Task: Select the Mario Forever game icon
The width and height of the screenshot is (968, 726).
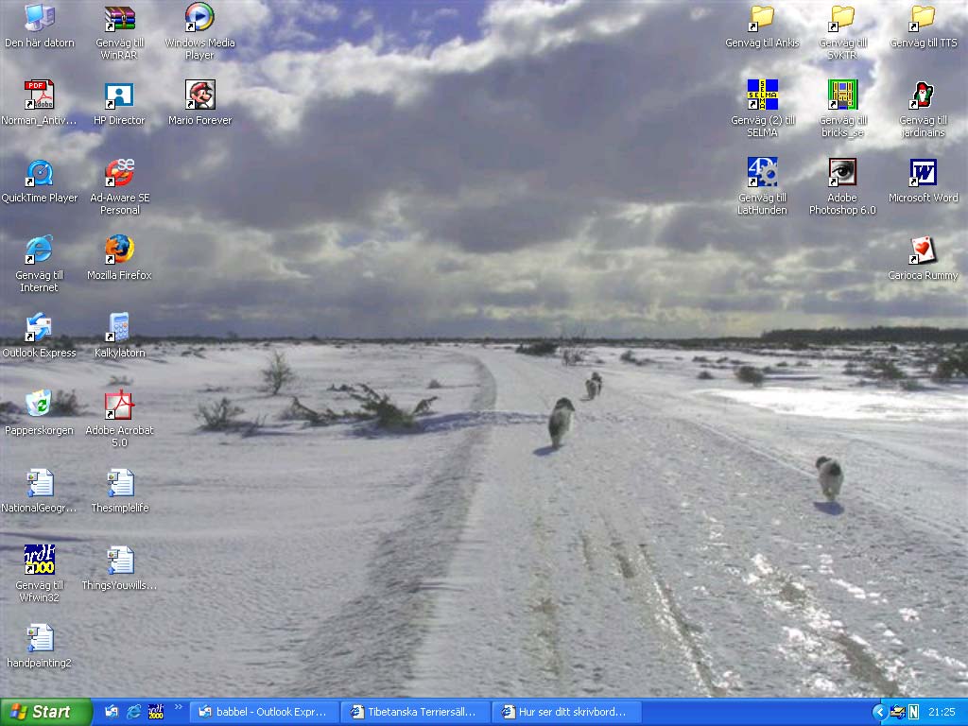Action: [x=199, y=95]
